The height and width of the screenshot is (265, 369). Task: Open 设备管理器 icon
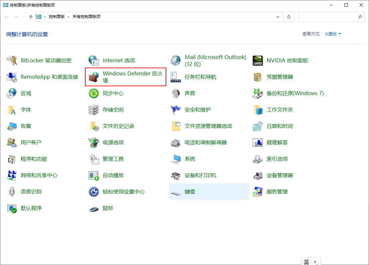(x=258, y=175)
